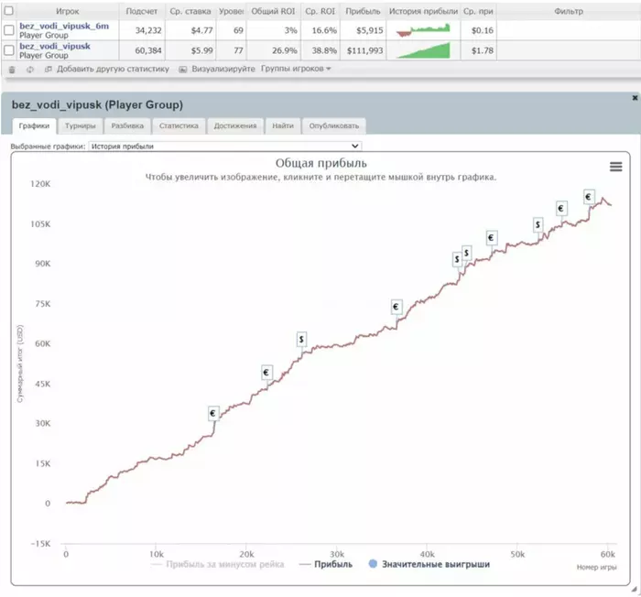Click the euro marker near game 58k

point(589,197)
